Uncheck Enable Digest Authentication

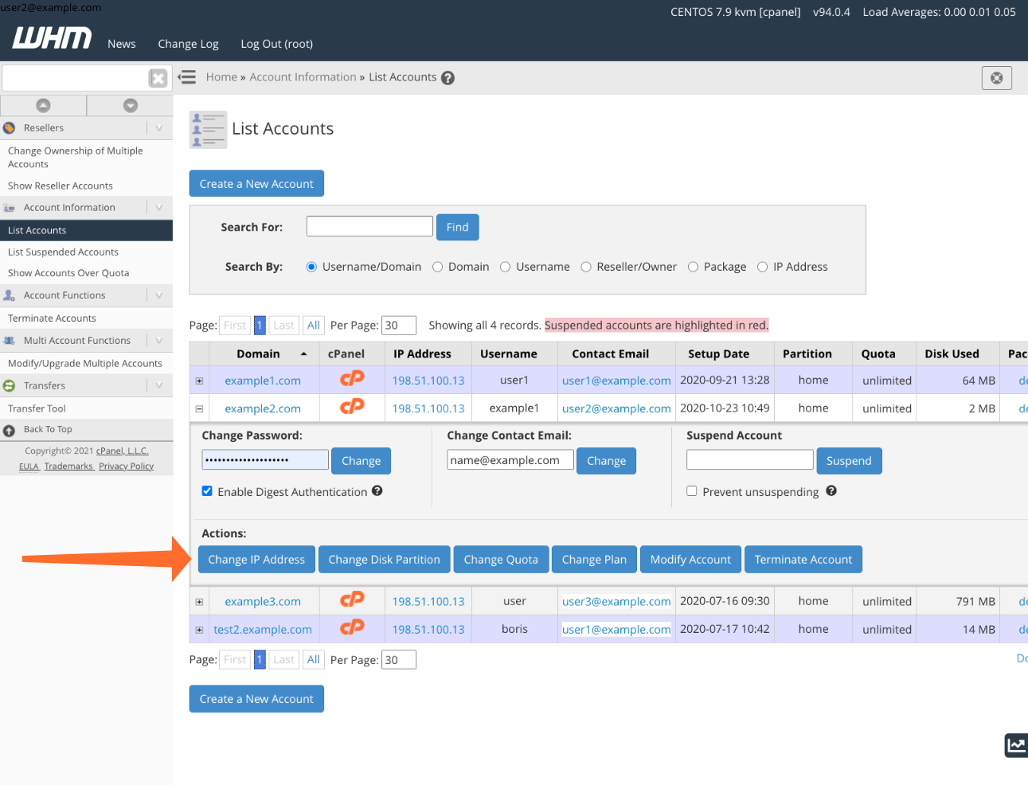[207, 491]
